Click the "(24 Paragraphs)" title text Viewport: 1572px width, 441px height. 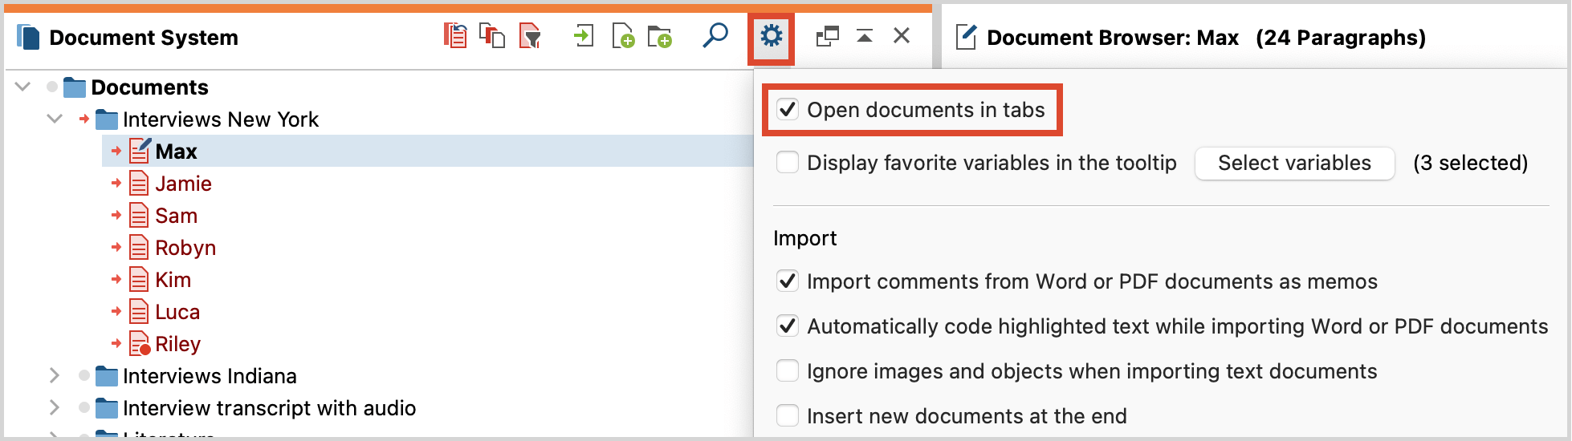tap(1341, 38)
